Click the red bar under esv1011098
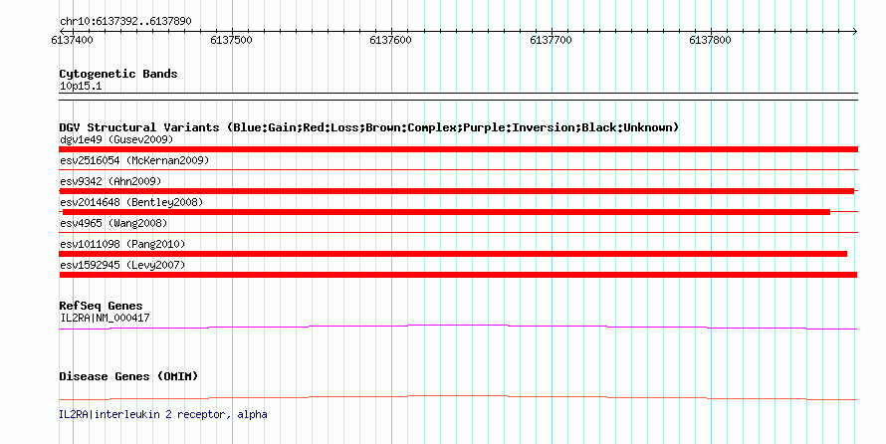886x444 pixels. tap(453, 254)
